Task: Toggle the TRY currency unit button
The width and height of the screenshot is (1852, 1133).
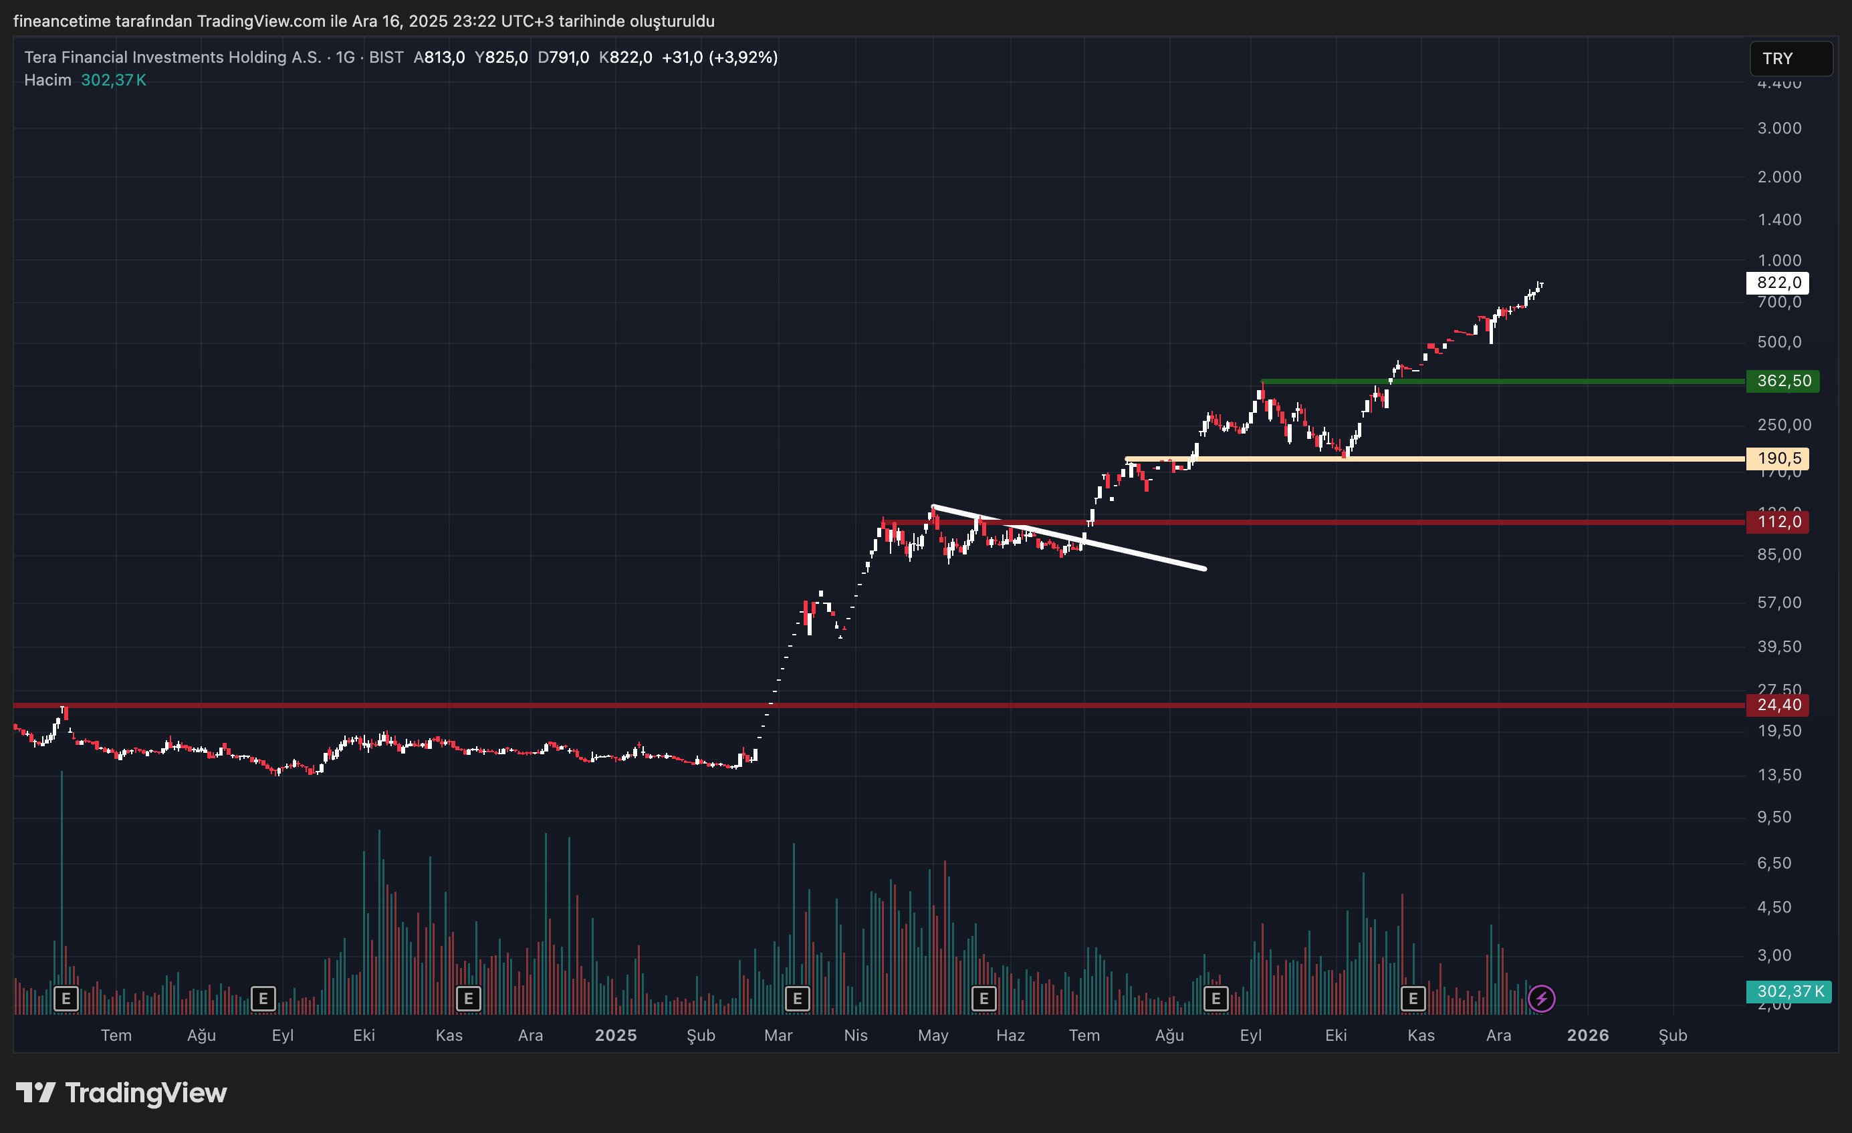Action: [1791, 59]
